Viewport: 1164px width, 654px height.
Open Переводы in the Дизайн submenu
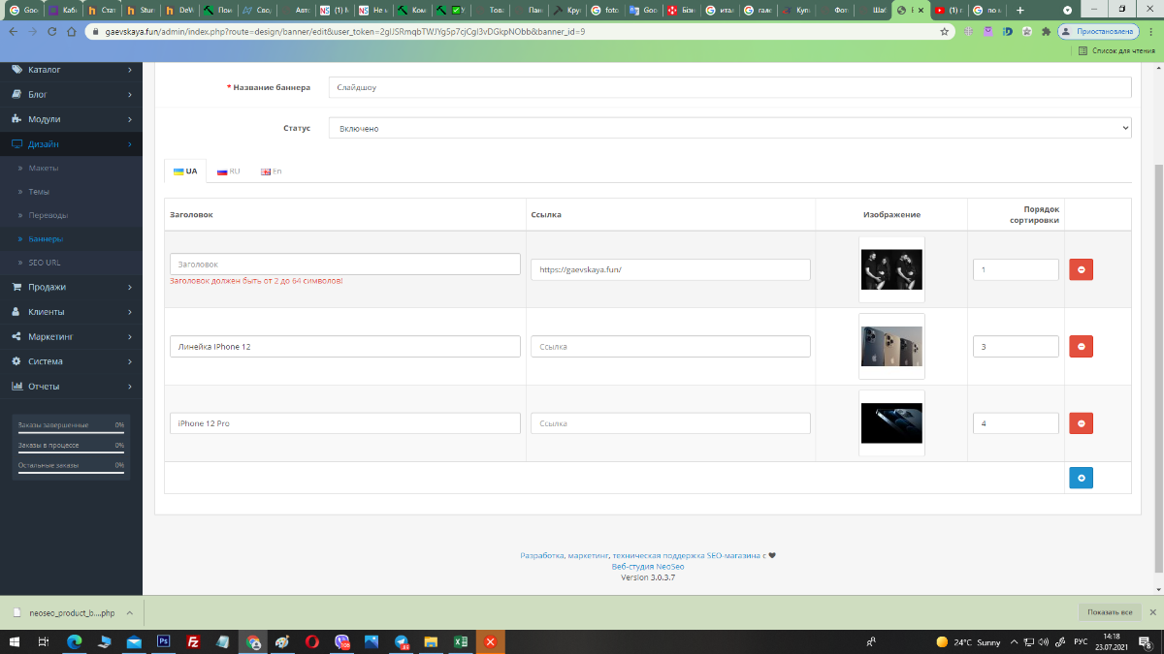pyautogui.click(x=48, y=215)
